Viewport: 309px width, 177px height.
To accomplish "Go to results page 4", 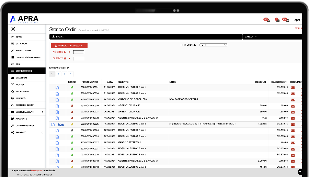I will [70, 74].
